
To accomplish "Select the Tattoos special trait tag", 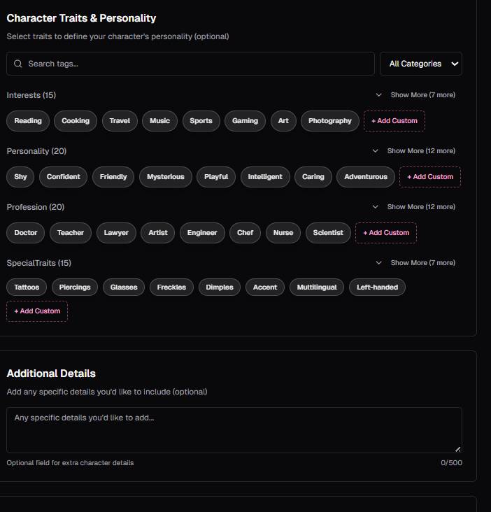I will [x=27, y=287].
